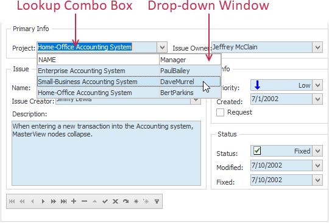The height and width of the screenshot is (223, 329).
Task: Click the Modified date field 7/10/2002
Action: (281, 166)
